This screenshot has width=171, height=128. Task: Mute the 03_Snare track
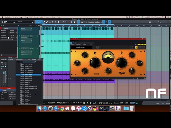tap(22, 36)
